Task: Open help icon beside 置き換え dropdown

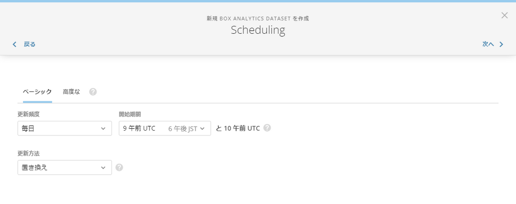Action: click(x=119, y=167)
